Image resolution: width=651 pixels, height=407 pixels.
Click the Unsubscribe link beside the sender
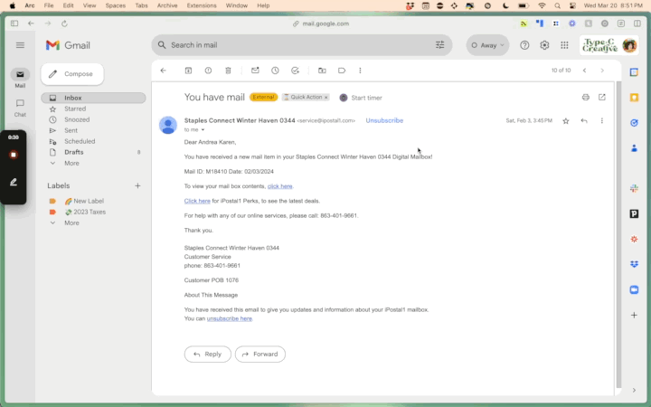[x=384, y=120]
